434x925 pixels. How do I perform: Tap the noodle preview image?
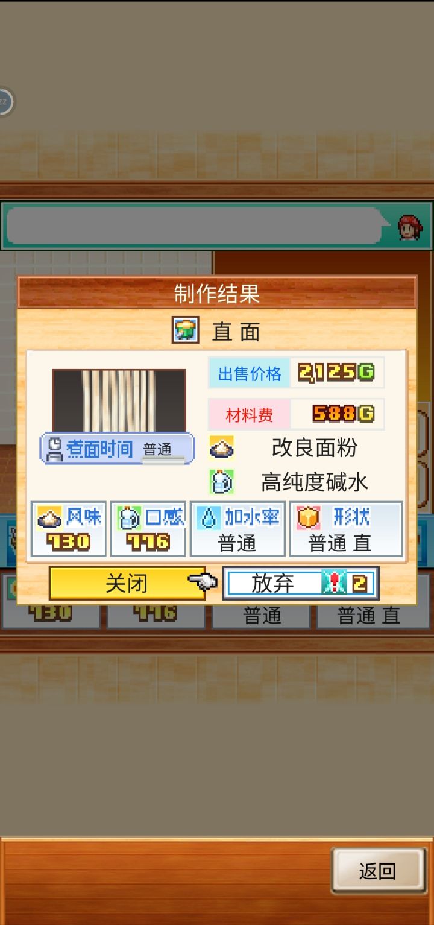tap(119, 400)
